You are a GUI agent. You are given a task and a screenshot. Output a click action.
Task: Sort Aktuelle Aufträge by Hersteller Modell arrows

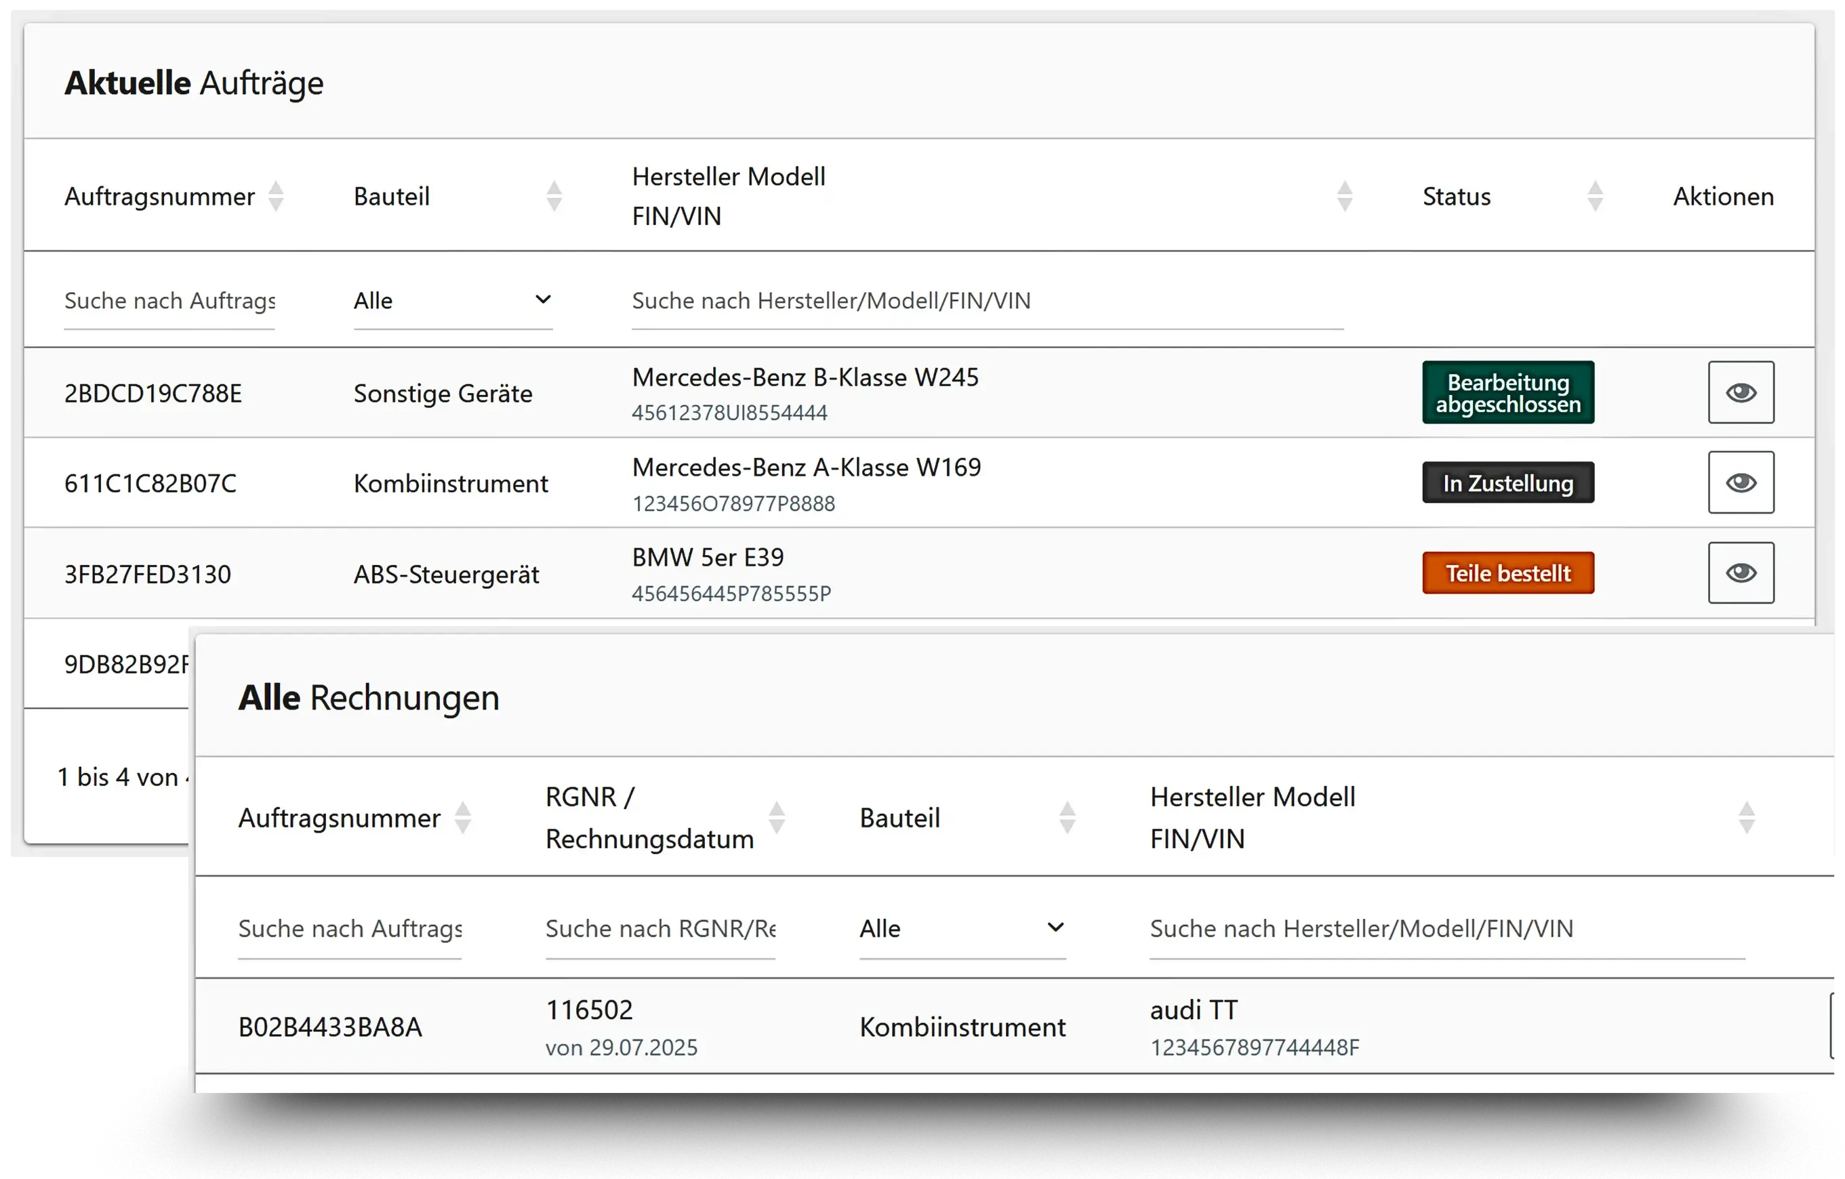click(x=1345, y=196)
